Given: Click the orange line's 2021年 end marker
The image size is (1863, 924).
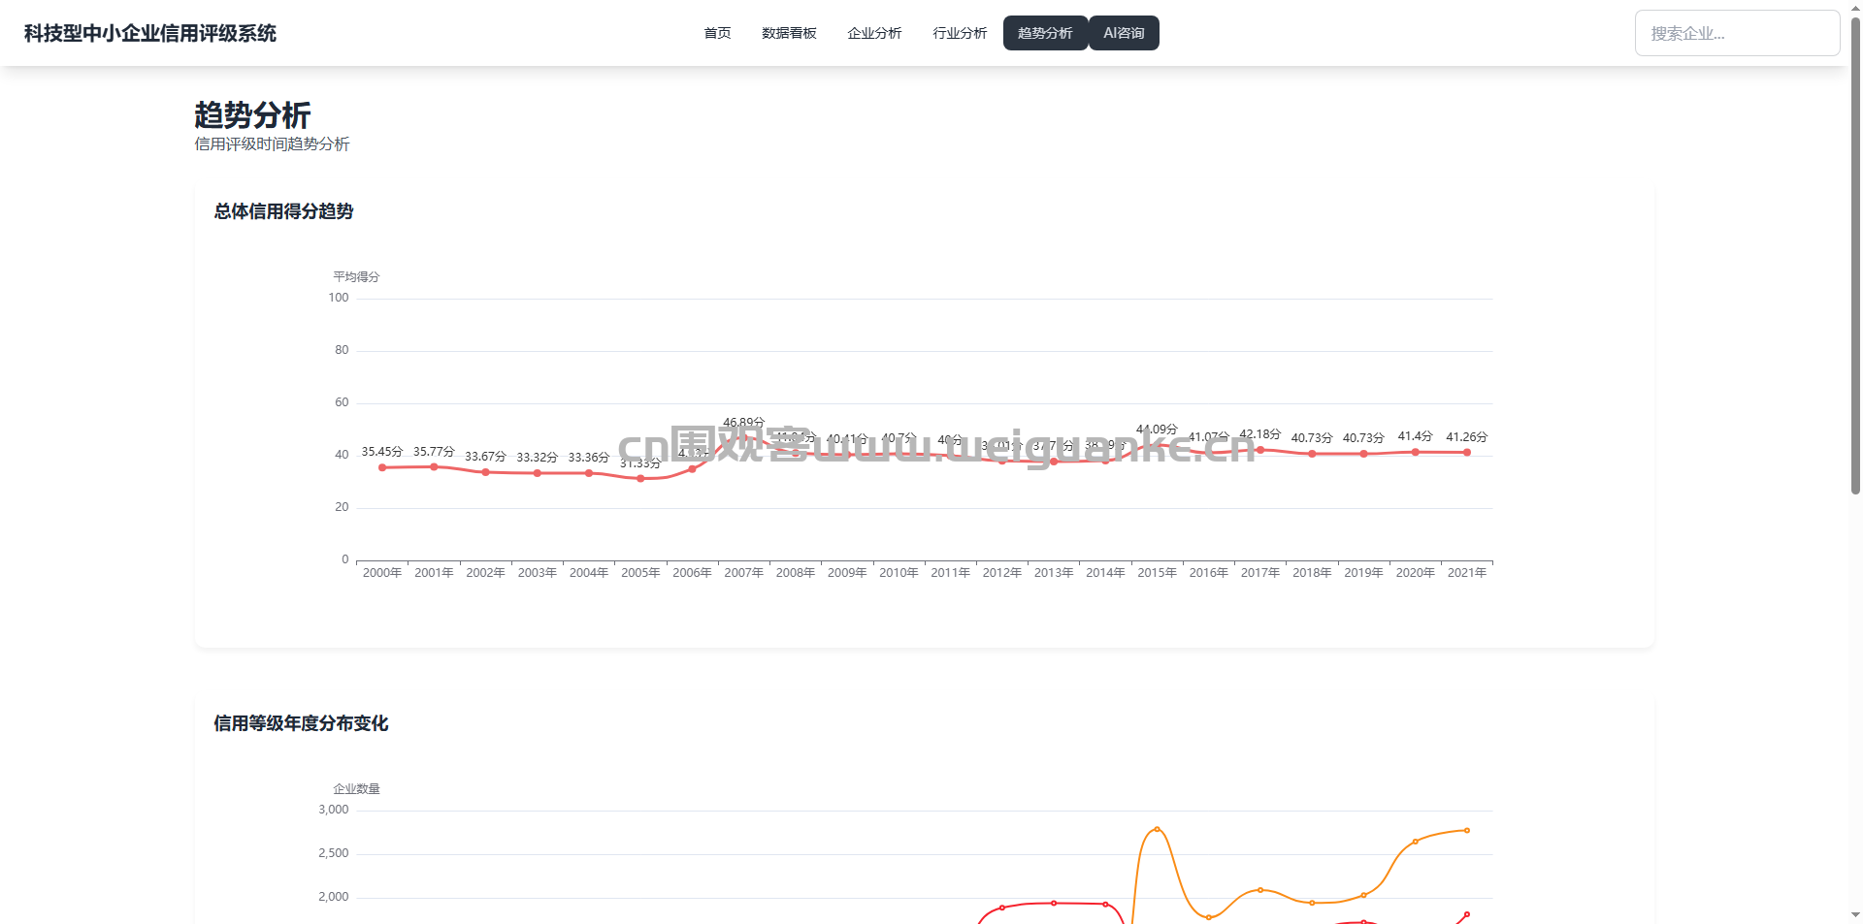Looking at the screenshot, I should [1466, 830].
